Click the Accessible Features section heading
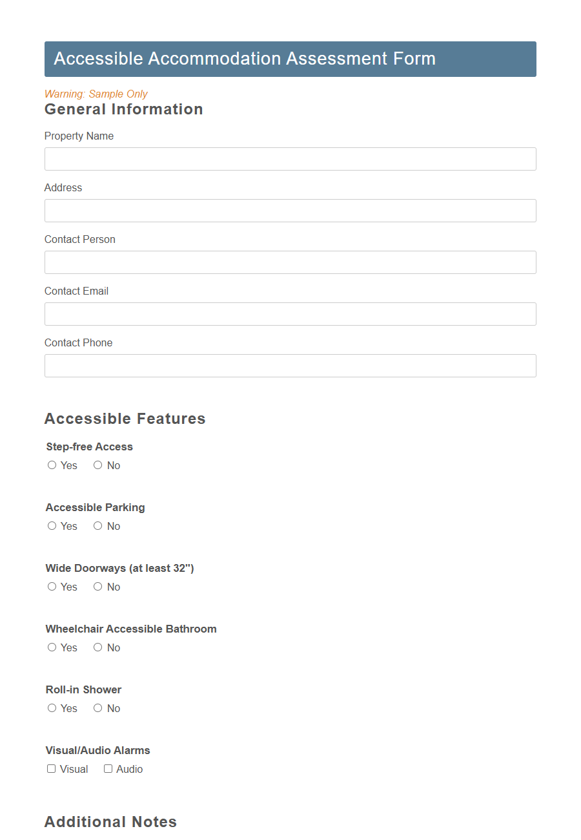Image resolution: width=581 pixels, height=840 pixels. coord(125,419)
